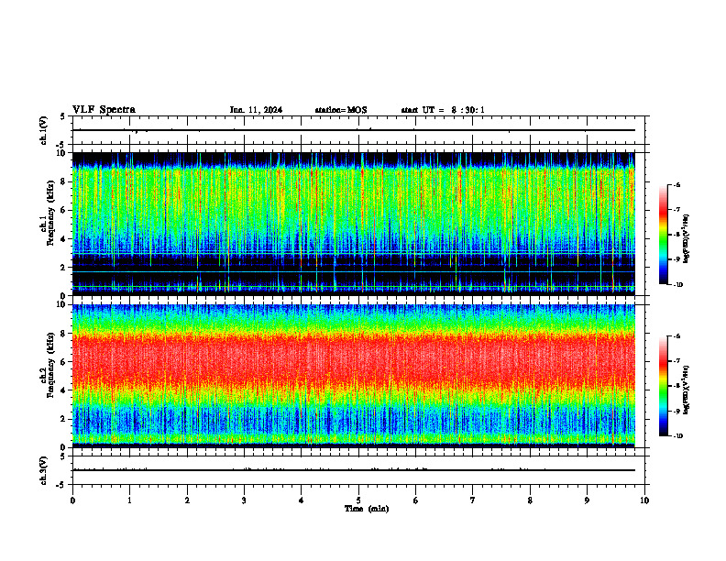Click time axis tick label "4"
The height and width of the screenshot is (561, 726).
point(302,500)
